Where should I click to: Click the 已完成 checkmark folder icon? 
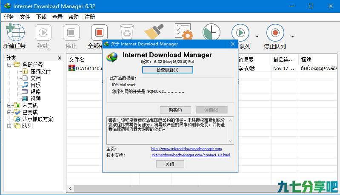pyautogui.click(x=17, y=112)
